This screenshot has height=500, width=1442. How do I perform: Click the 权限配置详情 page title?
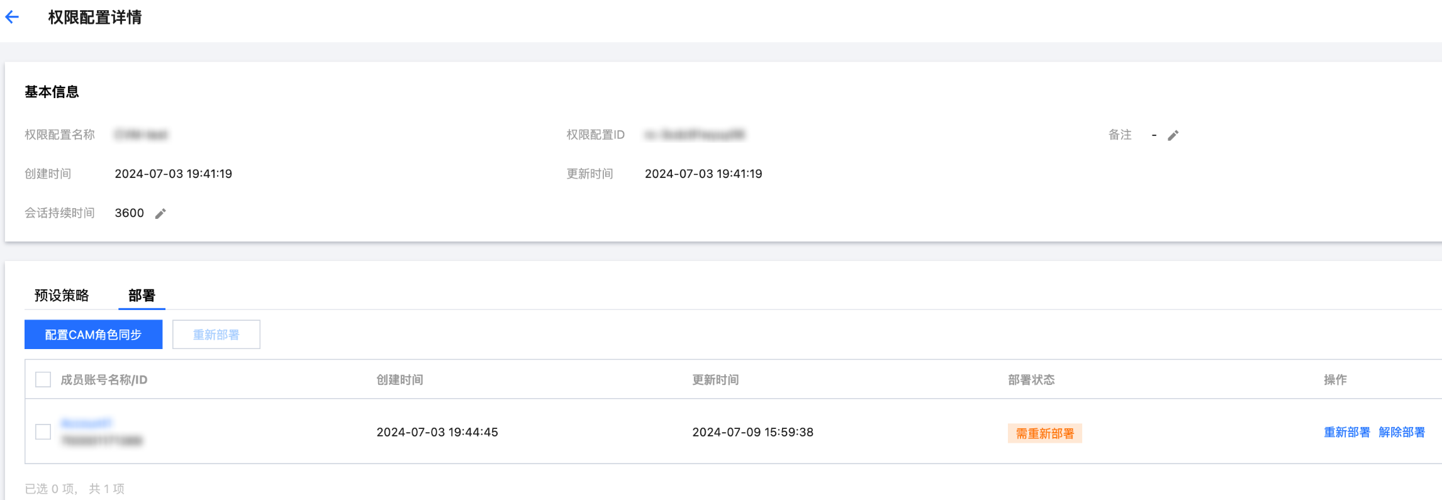point(95,18)
